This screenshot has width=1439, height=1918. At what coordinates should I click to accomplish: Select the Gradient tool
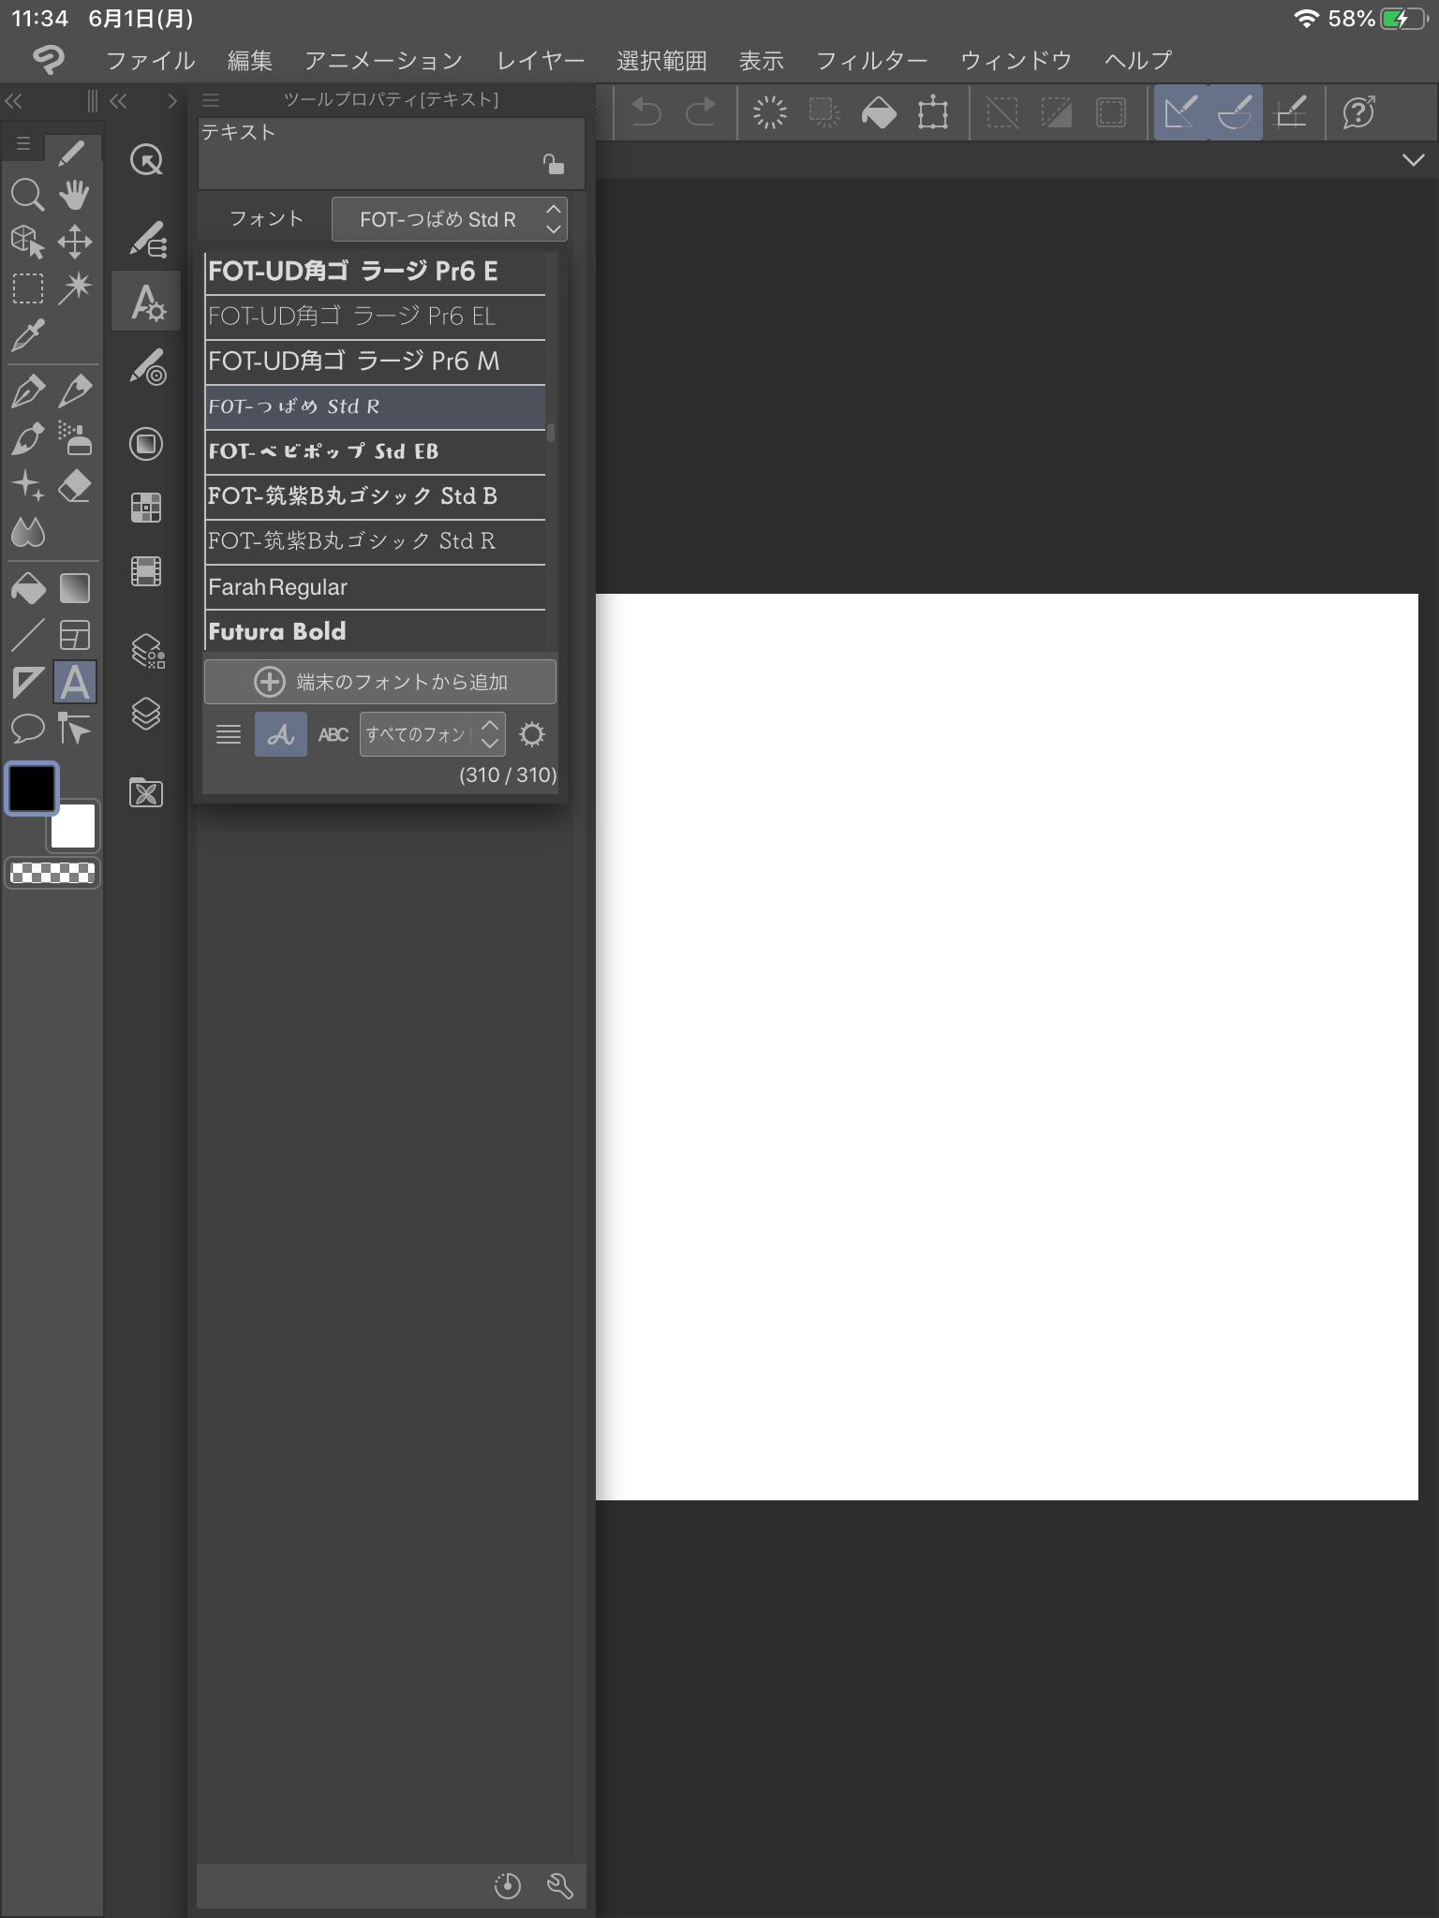[x=75, y=588]
